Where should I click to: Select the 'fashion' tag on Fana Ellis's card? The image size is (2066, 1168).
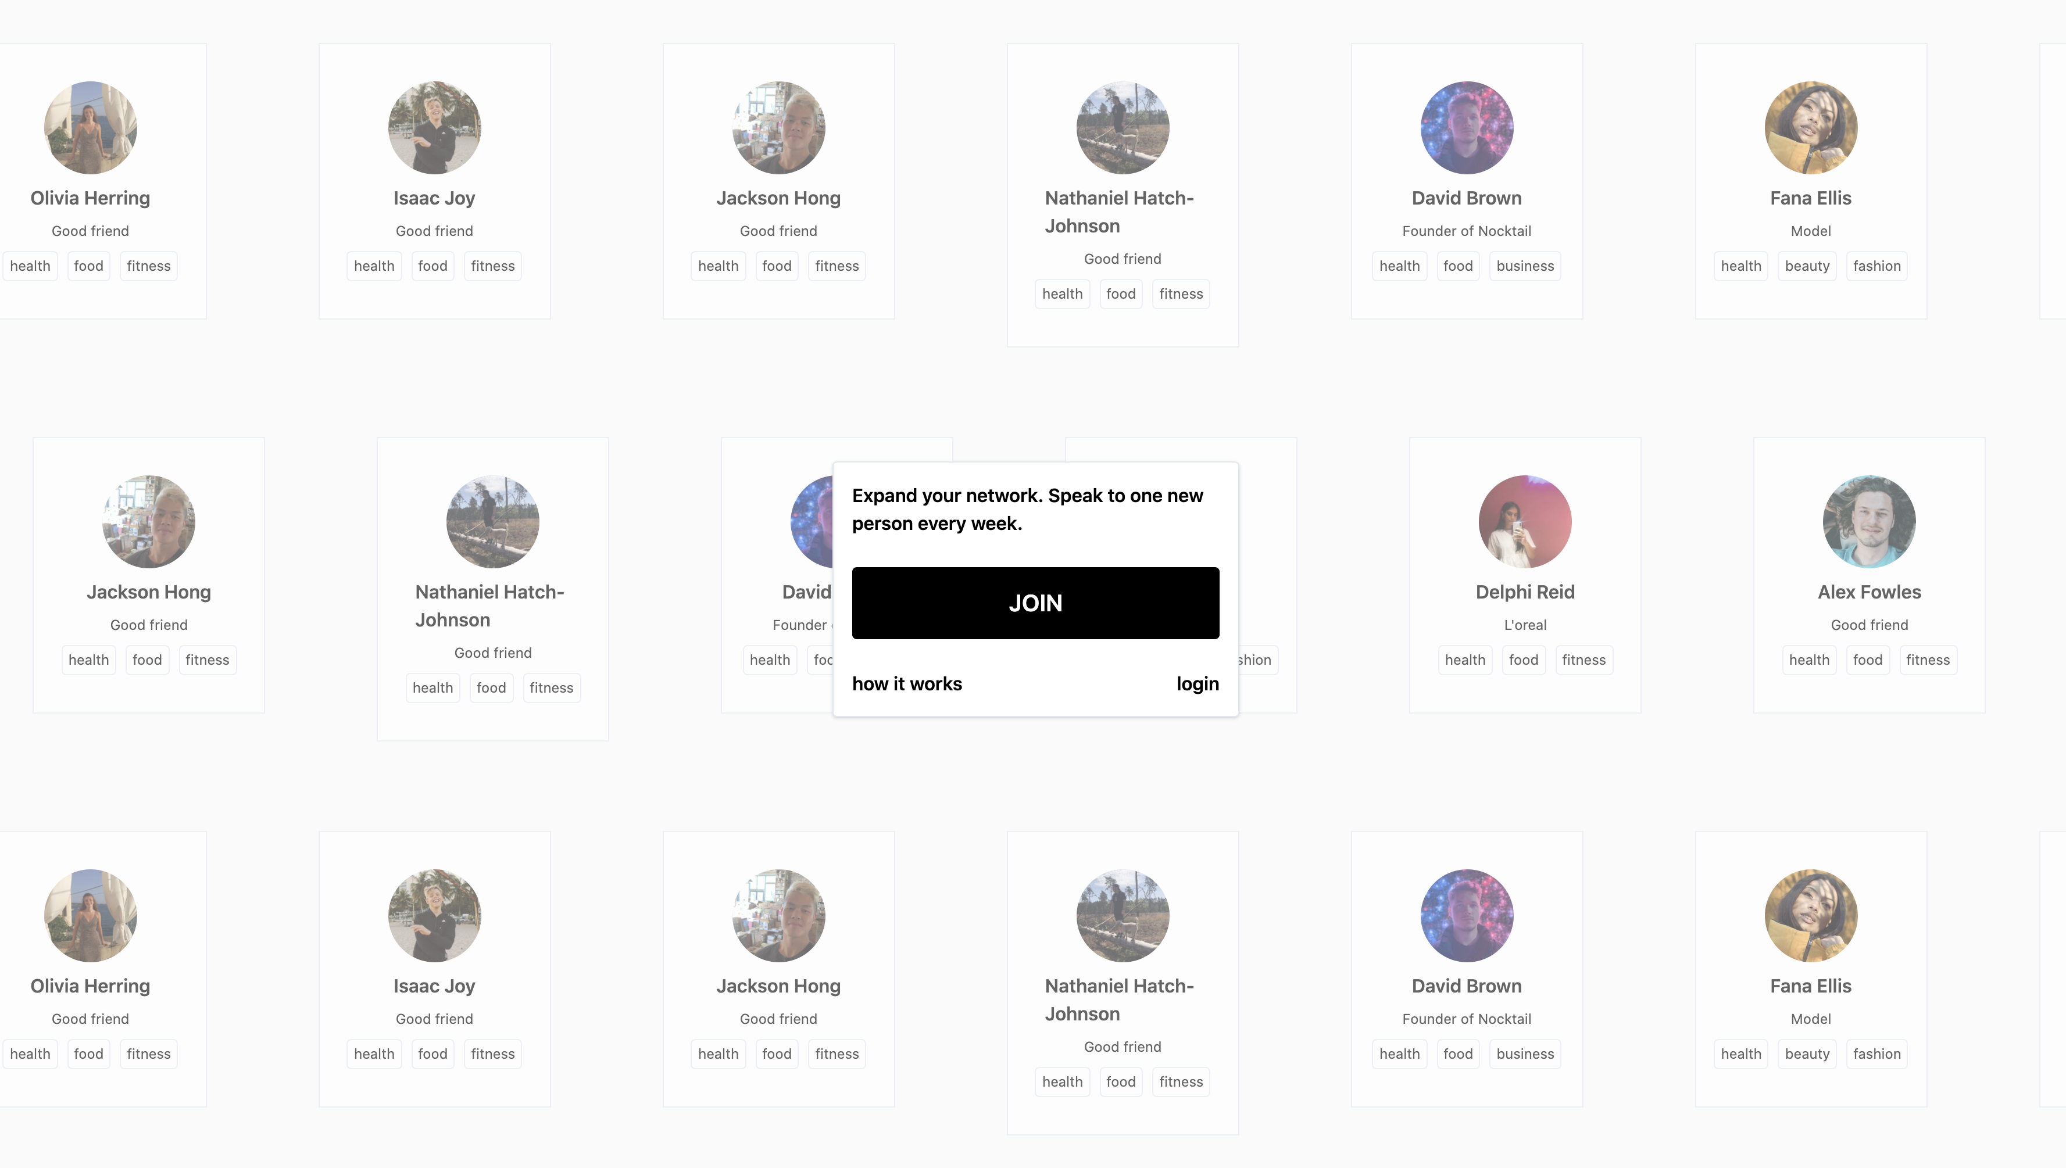click(1876, 266)
